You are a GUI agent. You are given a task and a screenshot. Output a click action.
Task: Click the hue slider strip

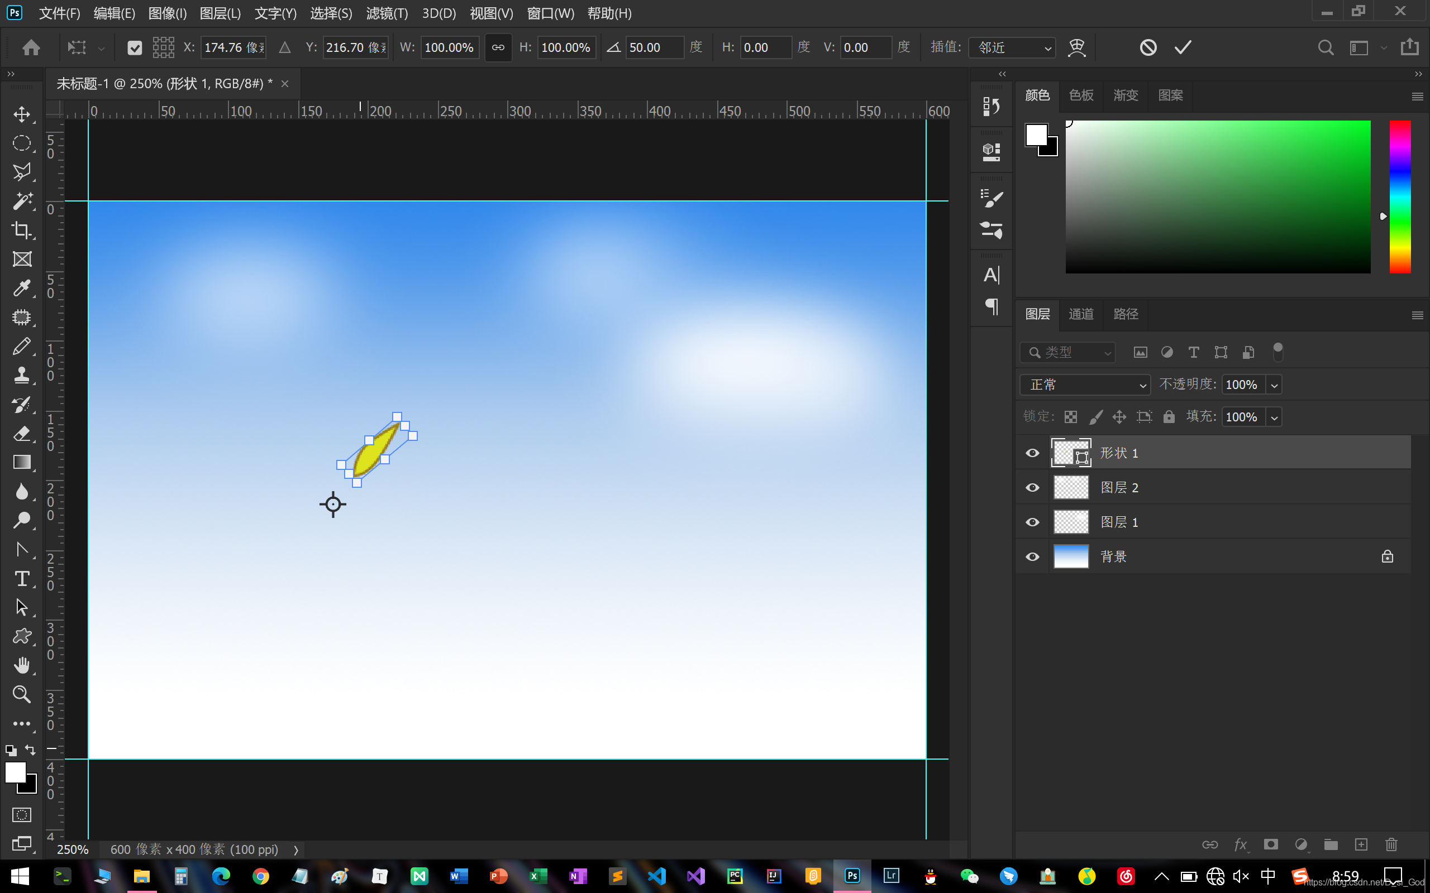[1400, 196]
